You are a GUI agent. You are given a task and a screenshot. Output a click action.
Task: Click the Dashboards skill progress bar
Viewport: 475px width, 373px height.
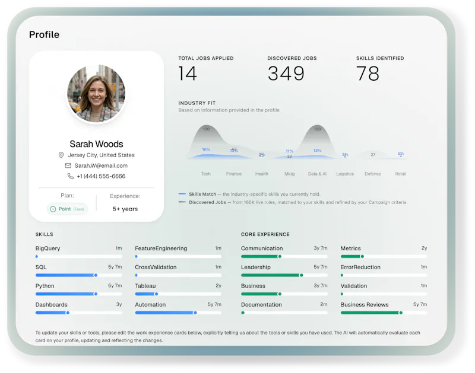pyautogui.click(x=79, y=313)
